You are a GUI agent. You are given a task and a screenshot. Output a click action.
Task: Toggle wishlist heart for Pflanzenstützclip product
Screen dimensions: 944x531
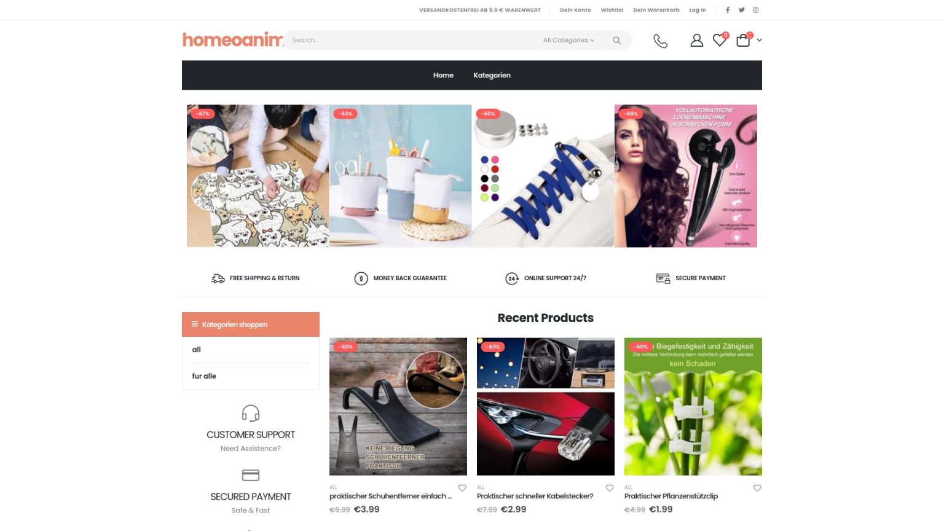[x=757, y=488]
